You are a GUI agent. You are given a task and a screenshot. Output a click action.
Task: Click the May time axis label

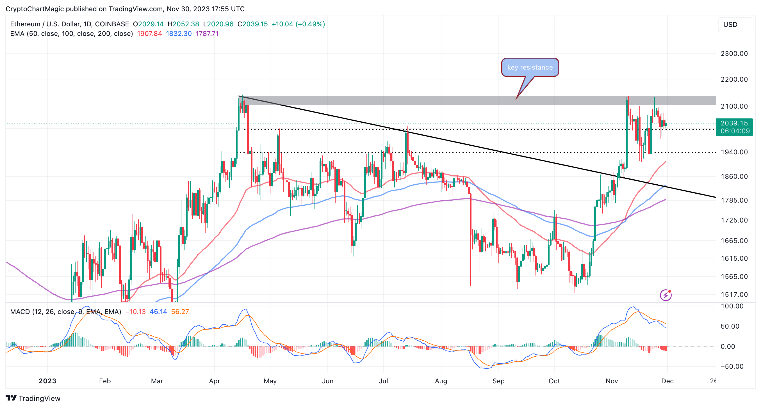pos(270,381)
